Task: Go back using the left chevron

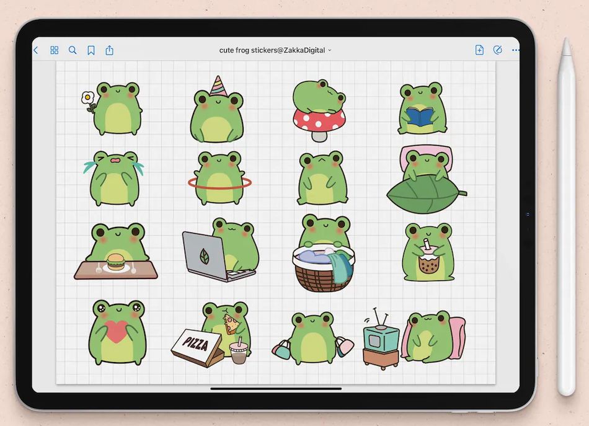Action: [x=36, y=50]
